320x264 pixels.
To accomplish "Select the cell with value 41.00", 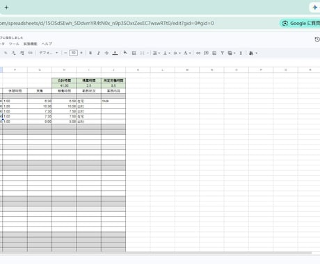I will (x=64, y=85).
